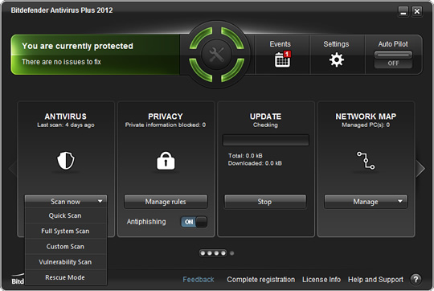Click the Network Map nodes icon
This screenshot has height=291, width=434.
click(x=366, y=160)
